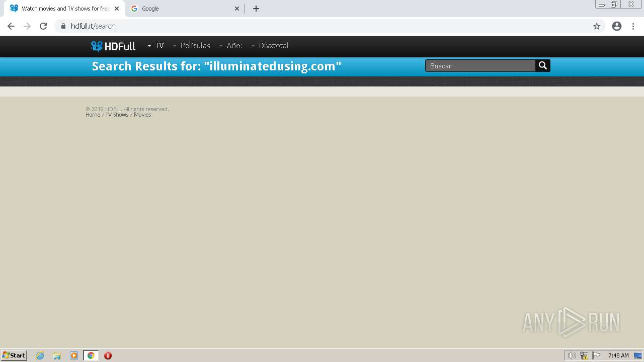Image resolution: width=644 pixels, height=362 pixels.
Task: Click the 7:48 AM taskbar clock
Action: pos(618,355)
